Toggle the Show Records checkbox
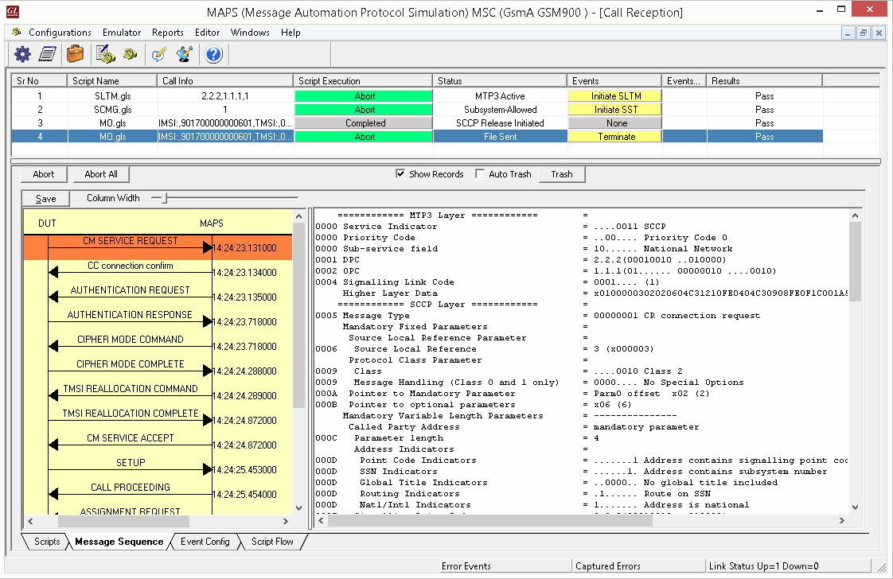893x579 pixels. click(x=400, y=173)
